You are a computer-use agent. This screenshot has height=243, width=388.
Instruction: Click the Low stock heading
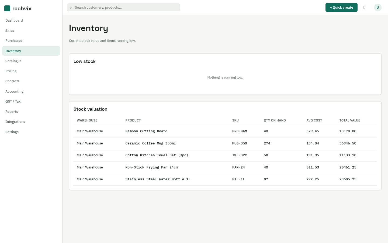point(85,62)
